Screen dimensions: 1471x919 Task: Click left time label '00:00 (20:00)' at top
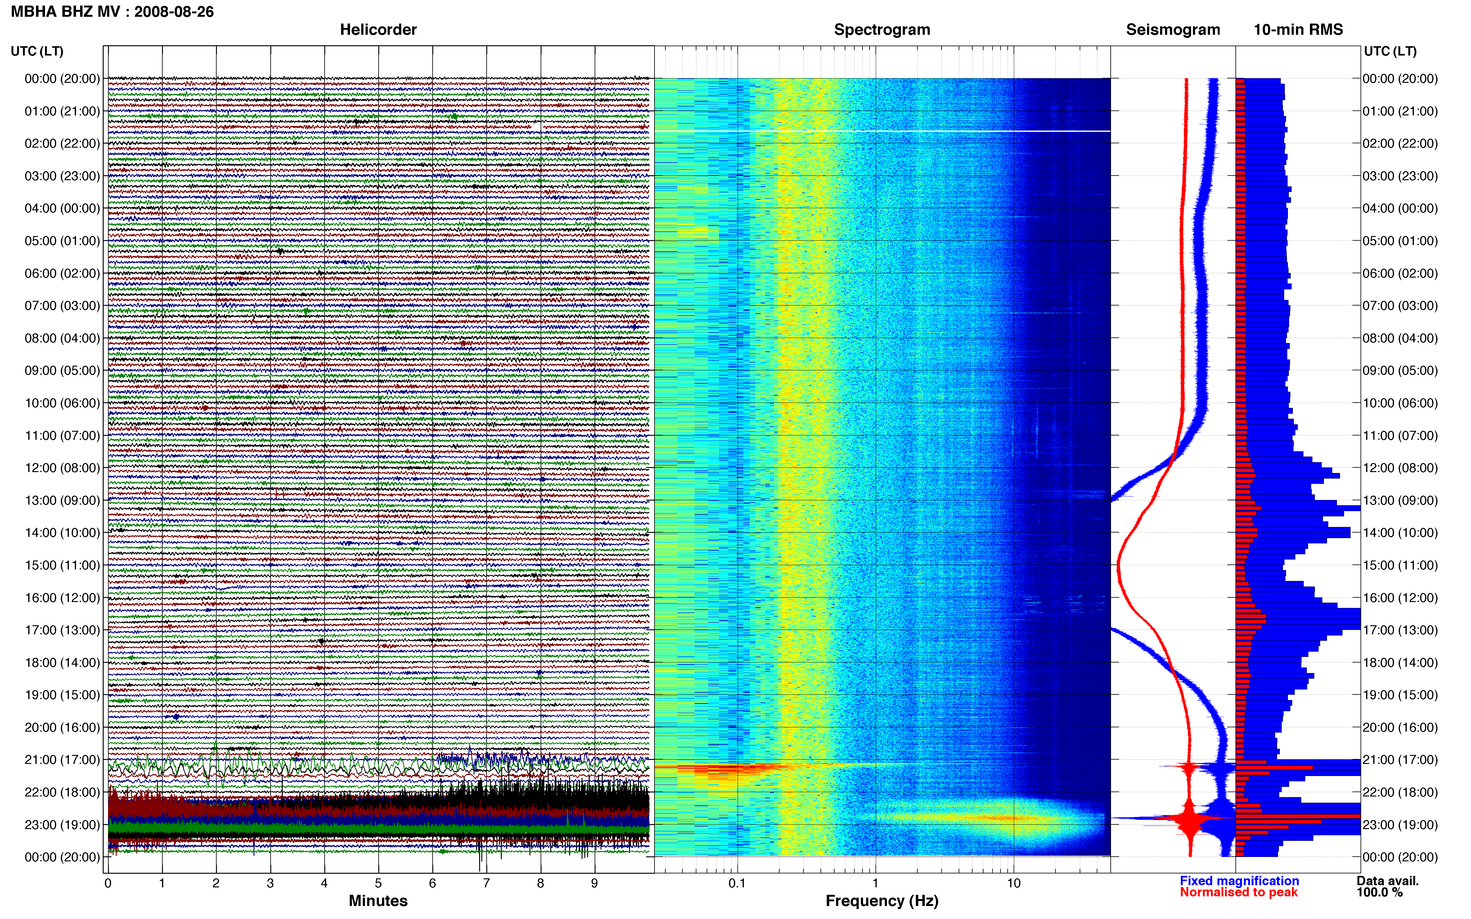tap(62, 78)
